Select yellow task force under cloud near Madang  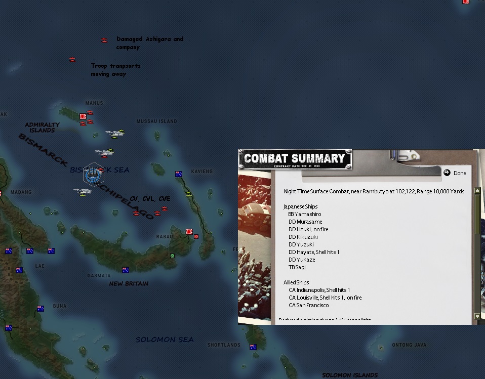[83, 192]
